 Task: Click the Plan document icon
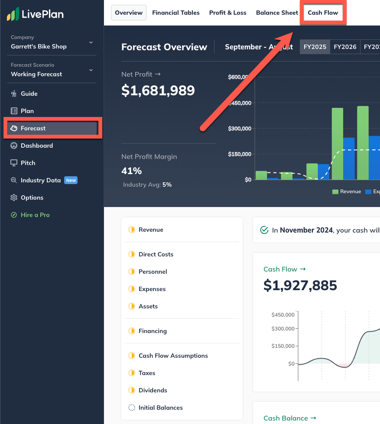point(14,111)
